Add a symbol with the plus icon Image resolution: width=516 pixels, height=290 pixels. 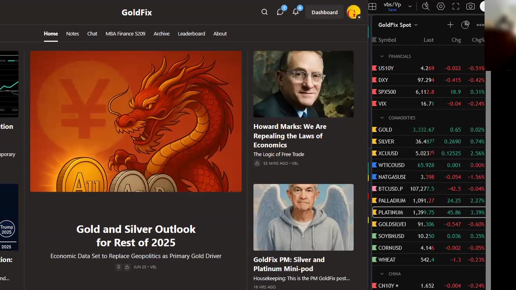coord(450,25)
